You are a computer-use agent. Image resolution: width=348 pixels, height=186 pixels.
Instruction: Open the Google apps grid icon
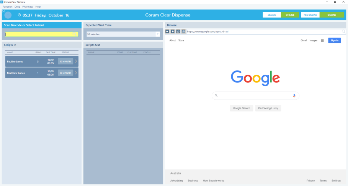coord(323,40)
